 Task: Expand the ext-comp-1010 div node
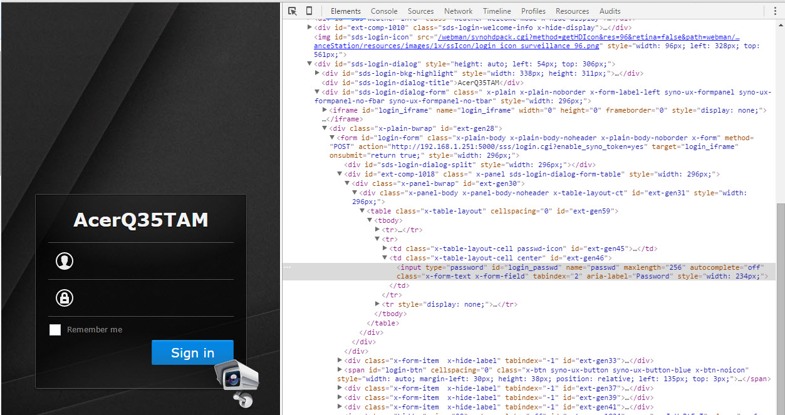[x=309, y=28]
